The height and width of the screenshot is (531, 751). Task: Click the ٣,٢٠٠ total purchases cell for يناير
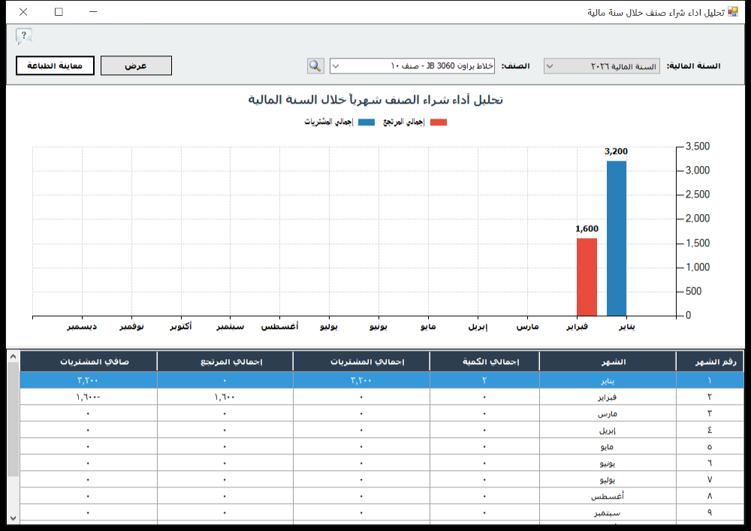pos(362,380)
